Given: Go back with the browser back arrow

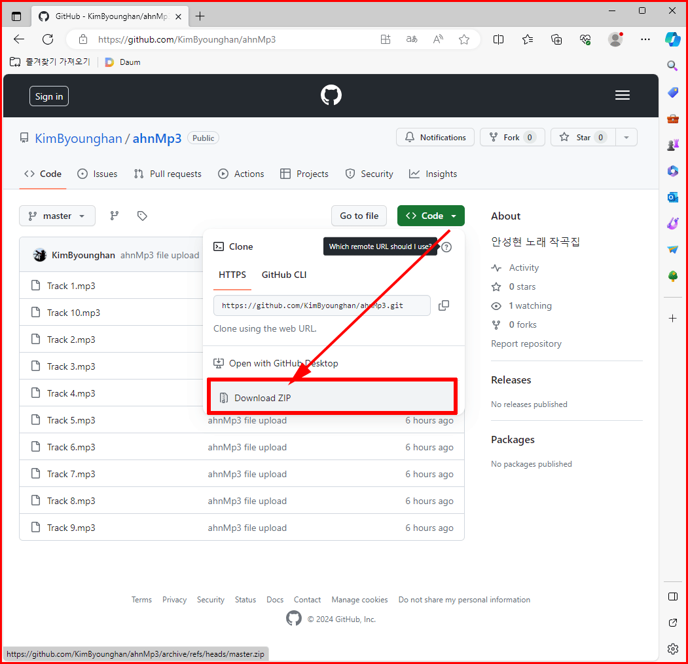Looking at the screenshot, I should (x=19, y=39).
